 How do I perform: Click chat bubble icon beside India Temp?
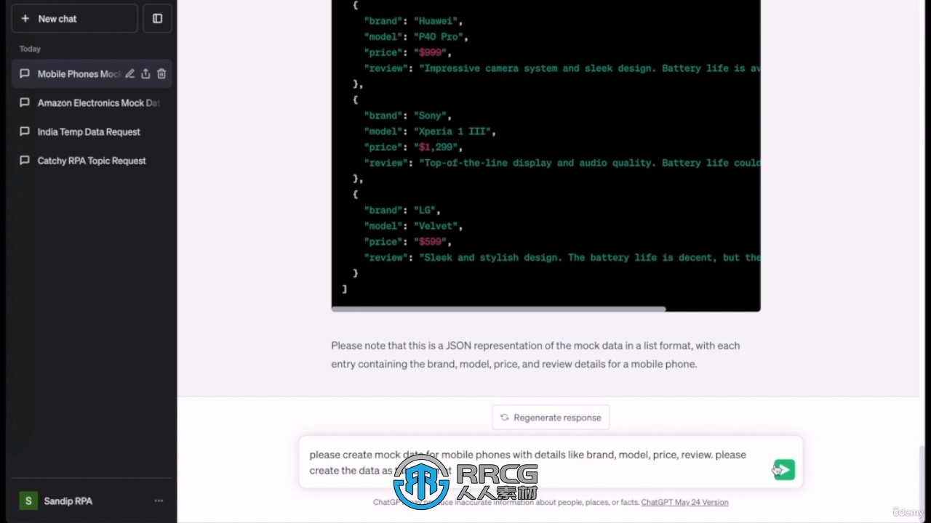click(25, 132)
